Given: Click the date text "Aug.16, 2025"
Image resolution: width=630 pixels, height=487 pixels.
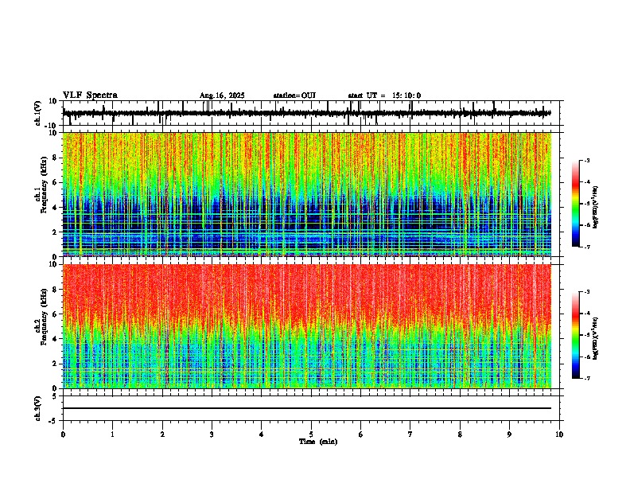Looking at the screenshot, I should 222,95.
